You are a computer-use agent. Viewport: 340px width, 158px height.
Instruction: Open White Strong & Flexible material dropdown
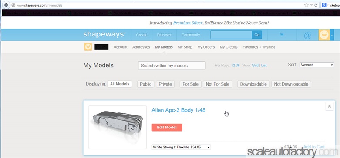pyautogui.click(x=181, y=147)
